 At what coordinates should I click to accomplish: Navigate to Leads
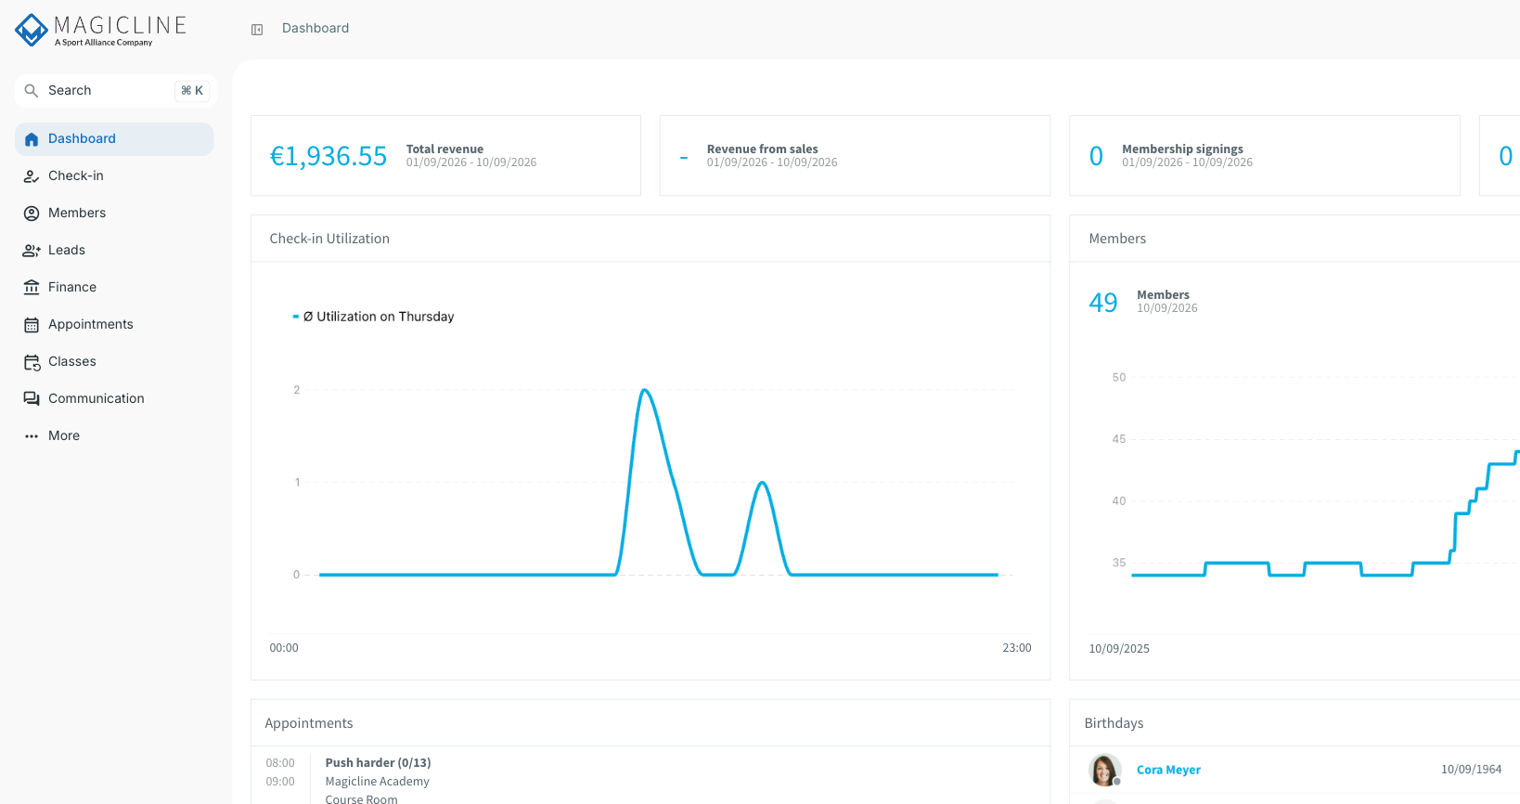(x=114, y=251)
